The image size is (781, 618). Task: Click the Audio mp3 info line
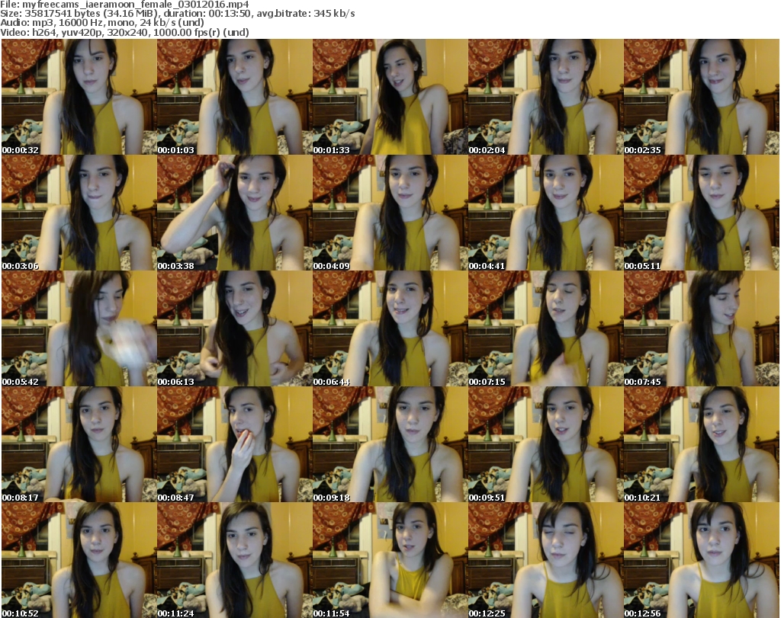(102, 23)
